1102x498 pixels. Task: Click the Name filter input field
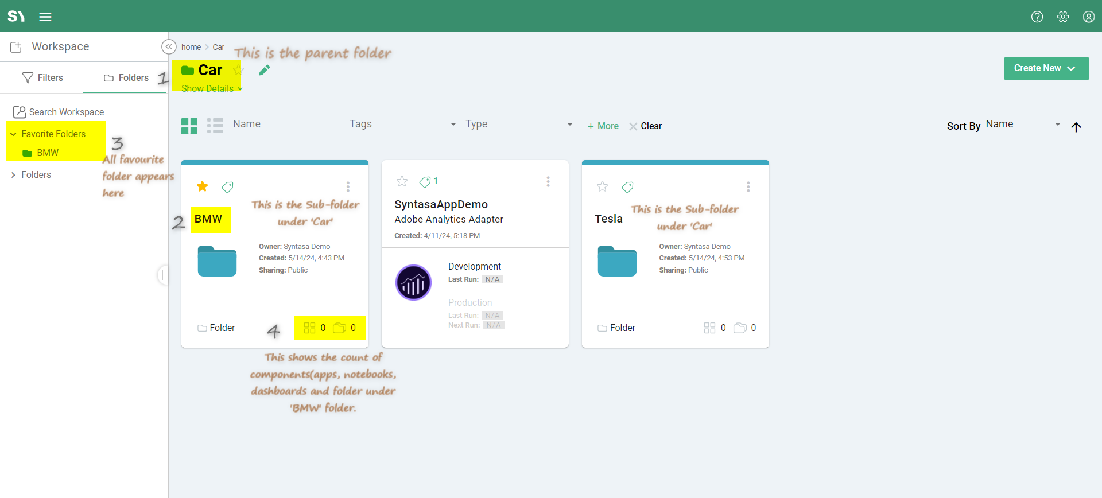(287, 124)
